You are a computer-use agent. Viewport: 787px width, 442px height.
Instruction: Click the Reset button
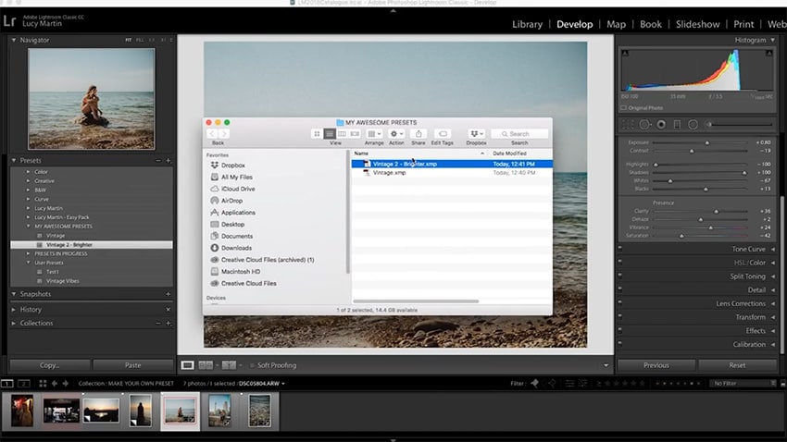click(x=737, y=365)
